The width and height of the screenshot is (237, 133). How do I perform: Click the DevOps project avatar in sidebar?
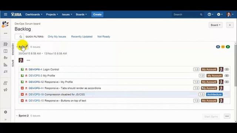(5, 24)
